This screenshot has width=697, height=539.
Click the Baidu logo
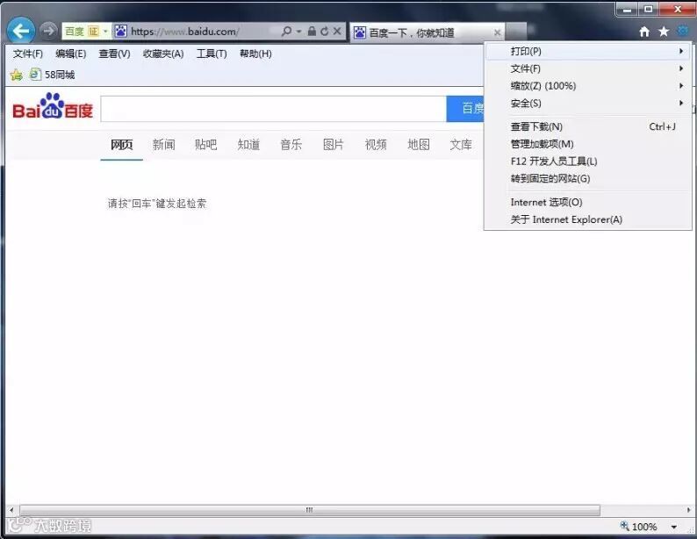[x=53, y=106]
